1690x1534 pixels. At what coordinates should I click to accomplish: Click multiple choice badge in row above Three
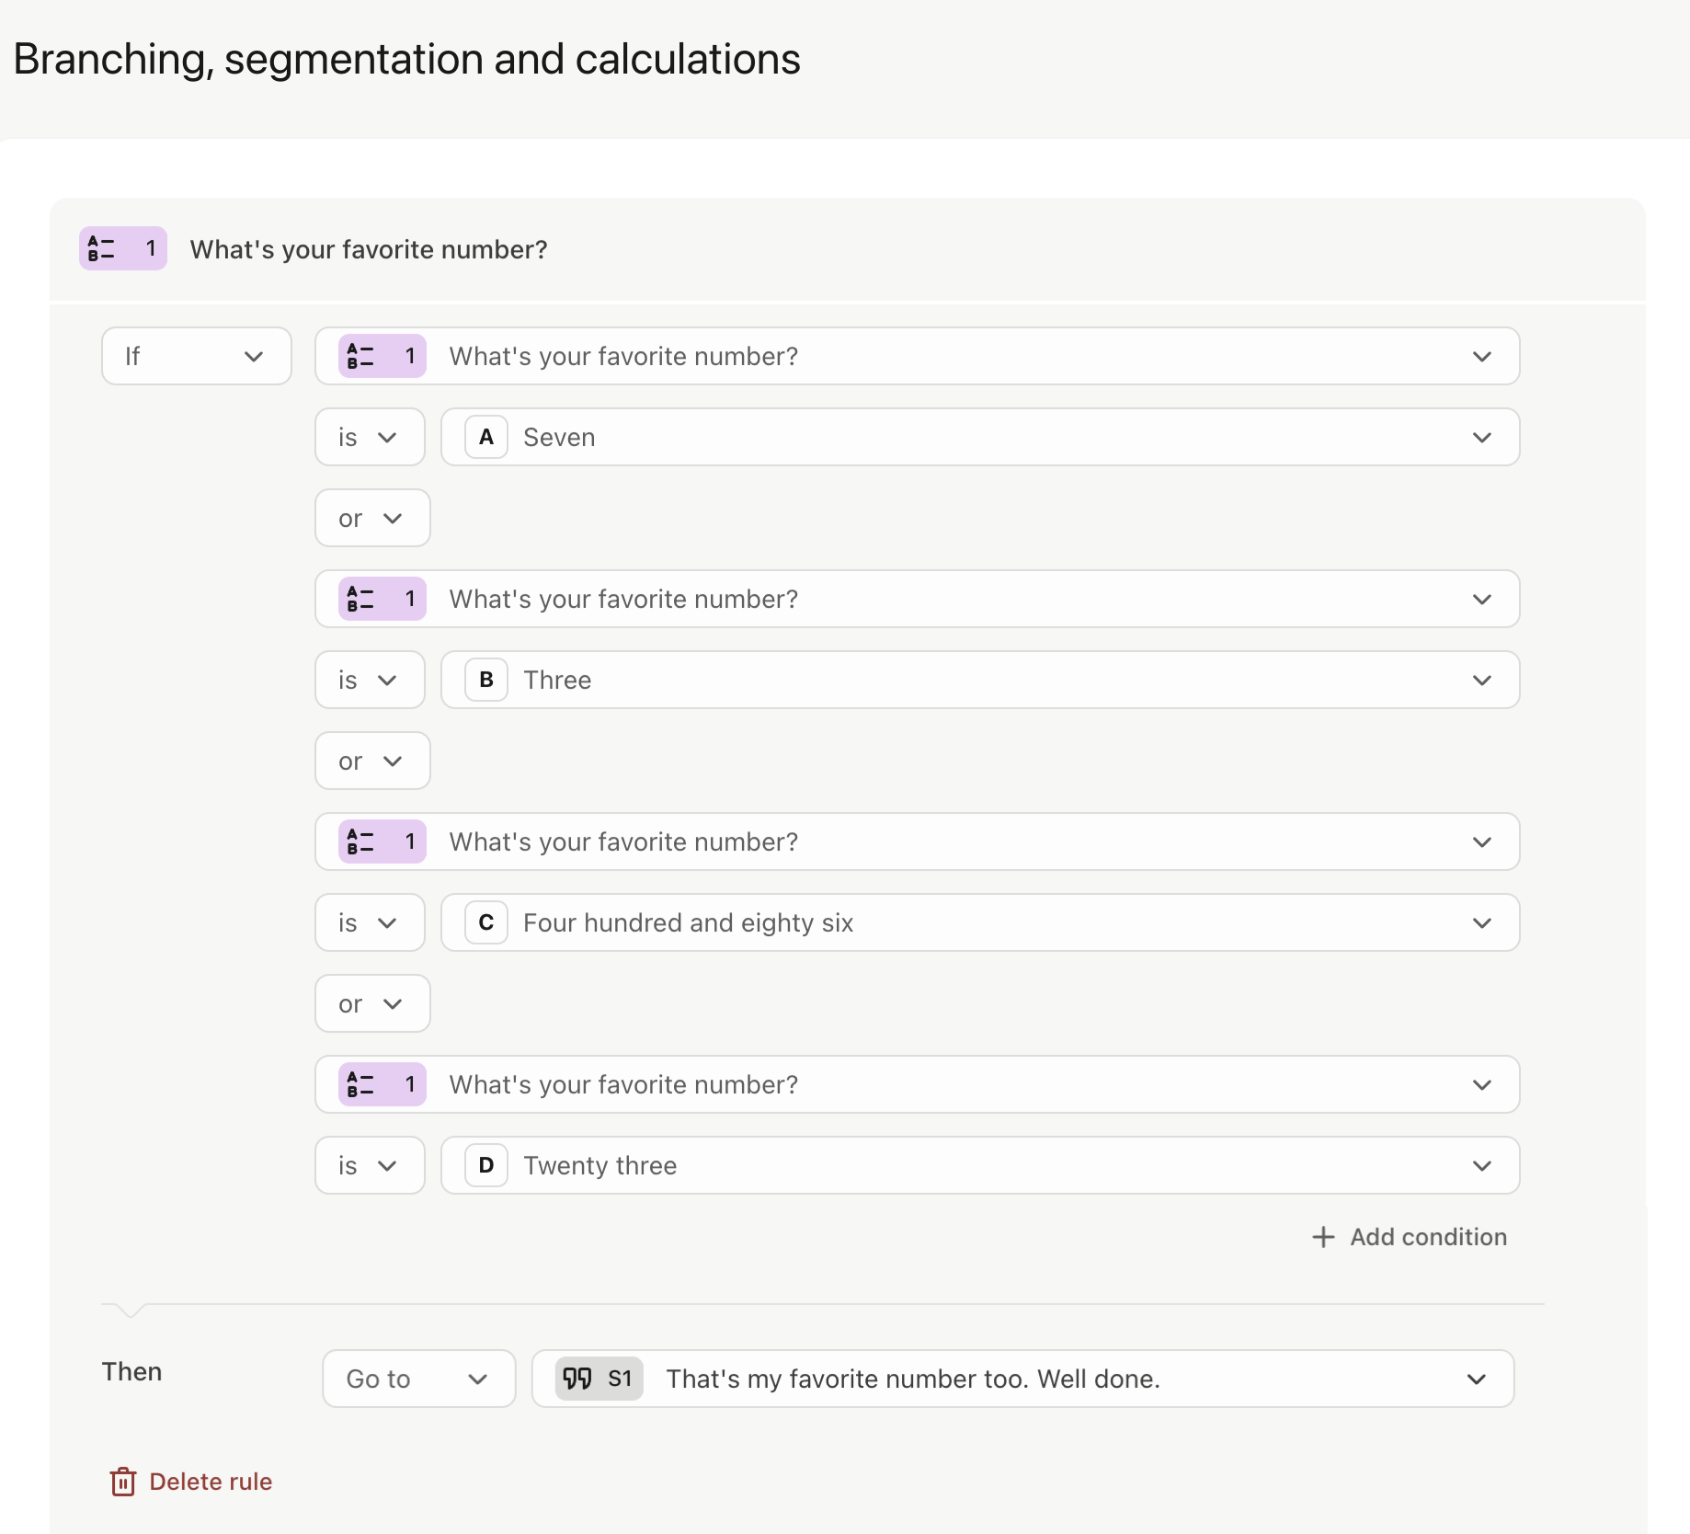pyautogui.click(x=383, y=599)
